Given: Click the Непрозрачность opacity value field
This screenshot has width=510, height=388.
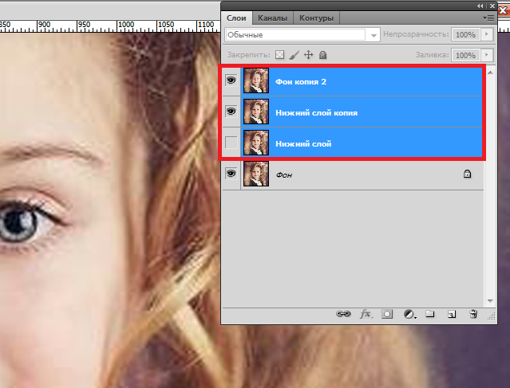Looking at the screenshot, I should (x=465, y=34).
